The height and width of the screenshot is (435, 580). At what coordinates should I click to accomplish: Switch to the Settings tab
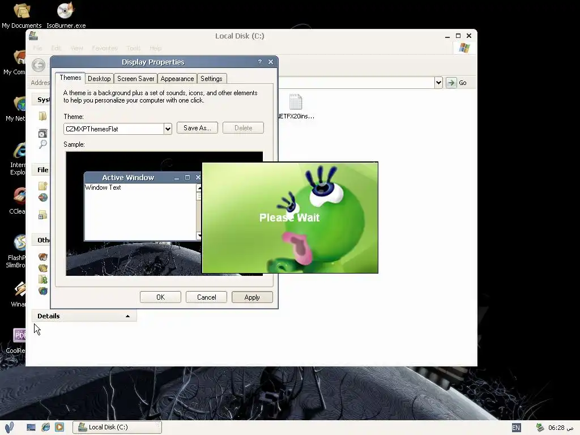point(212,78)
